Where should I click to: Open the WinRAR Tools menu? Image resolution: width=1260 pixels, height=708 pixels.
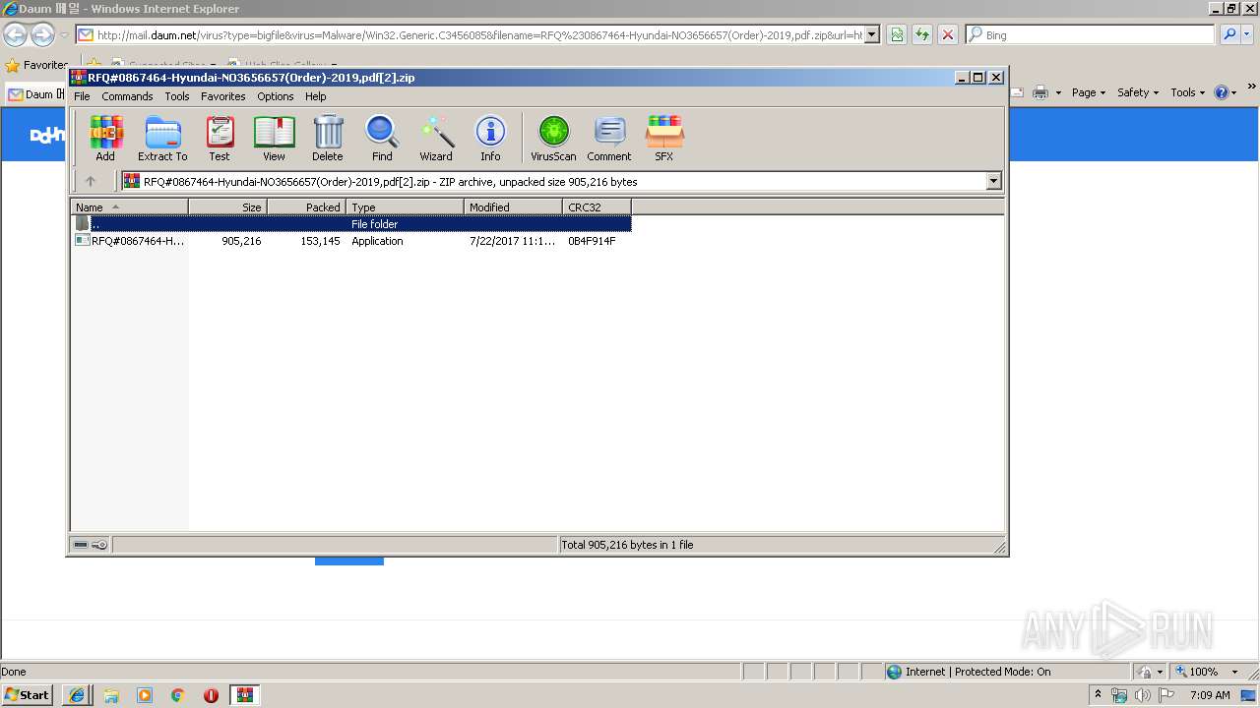[x=177, y=96]
